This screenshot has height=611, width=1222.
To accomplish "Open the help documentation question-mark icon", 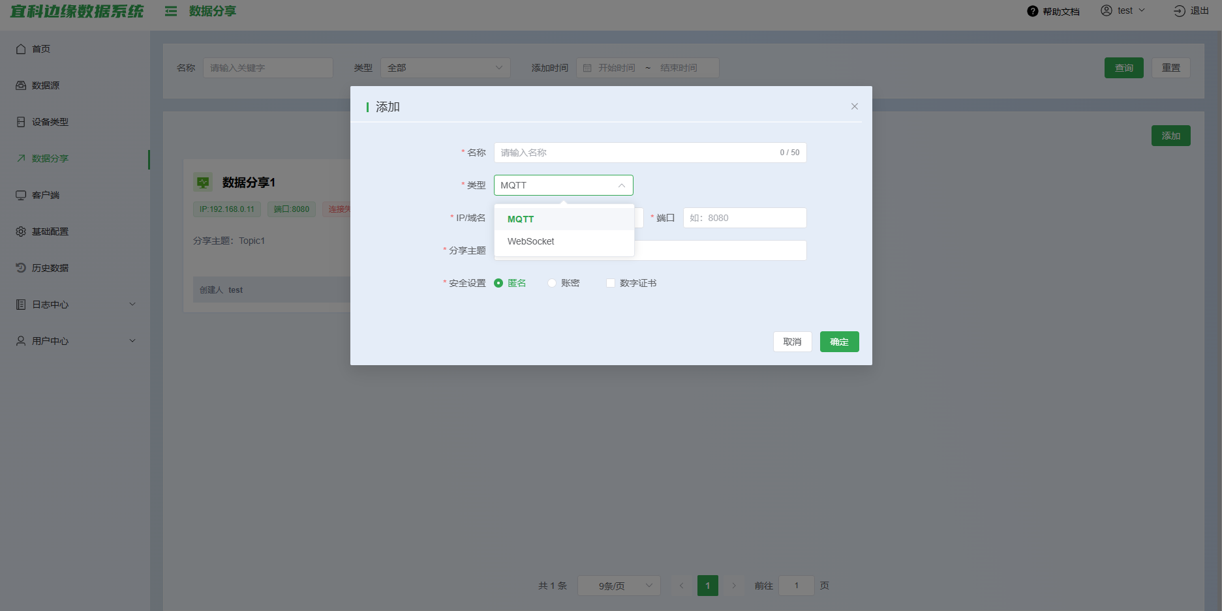I will click(x=1032, y=11).
